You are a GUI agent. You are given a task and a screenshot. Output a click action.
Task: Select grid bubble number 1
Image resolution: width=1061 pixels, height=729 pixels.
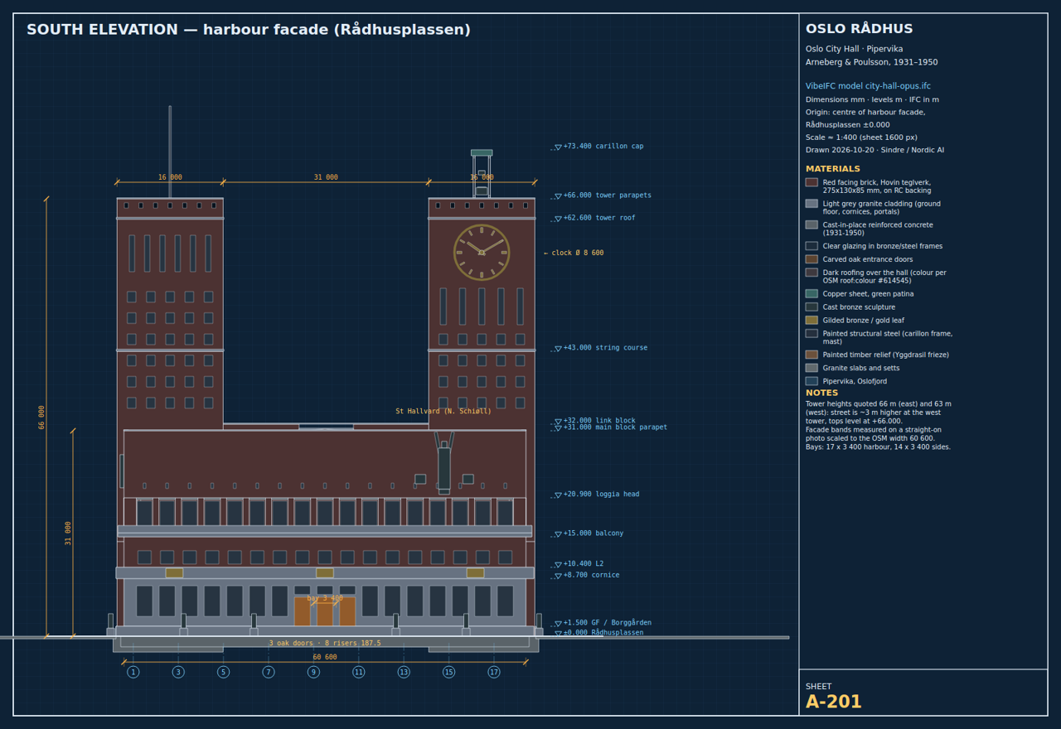(133, 672)
